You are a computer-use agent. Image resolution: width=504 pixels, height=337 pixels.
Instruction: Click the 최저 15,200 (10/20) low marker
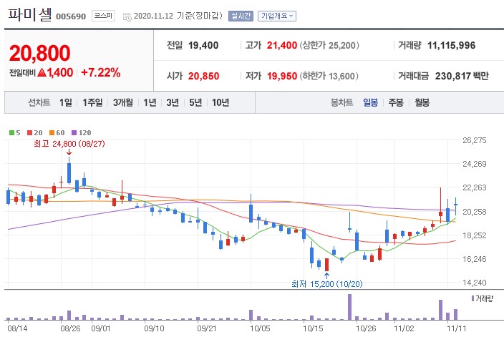tap(327, 284)
